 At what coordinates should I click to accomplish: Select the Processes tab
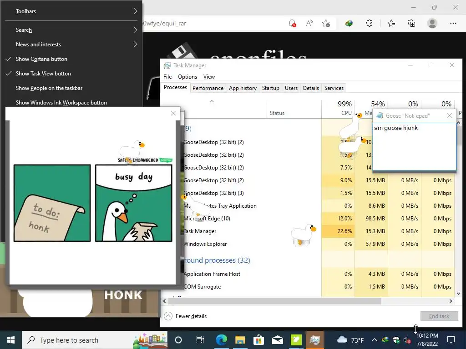tap(175, 87)
